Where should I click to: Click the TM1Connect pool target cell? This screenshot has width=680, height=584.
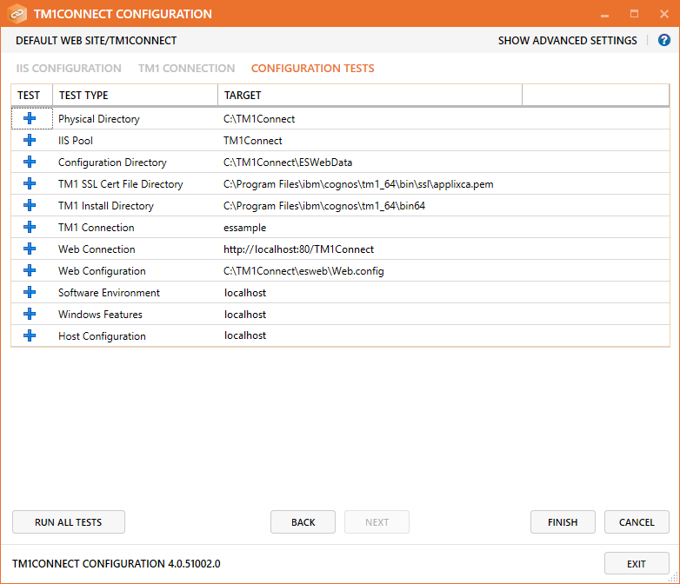pyautogui.click(x=253, y=141)
